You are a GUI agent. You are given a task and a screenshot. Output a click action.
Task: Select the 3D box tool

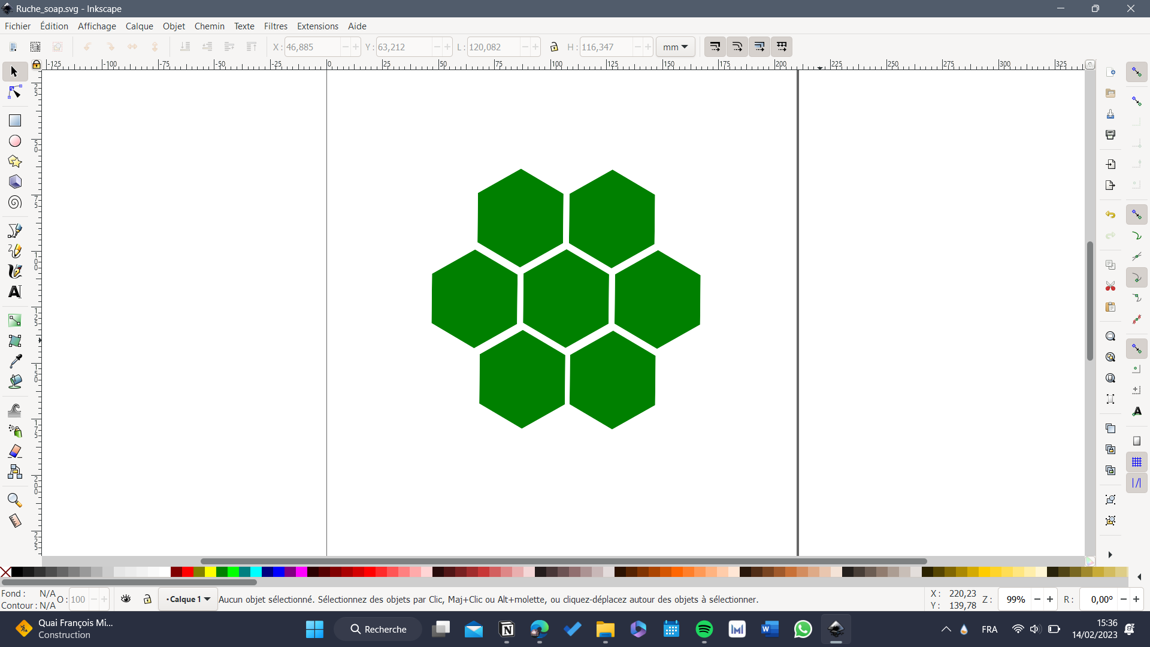[14, 182]
